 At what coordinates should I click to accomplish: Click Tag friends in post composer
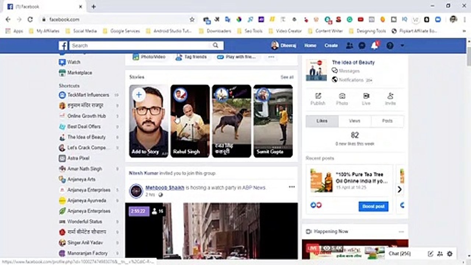point(191,57)
